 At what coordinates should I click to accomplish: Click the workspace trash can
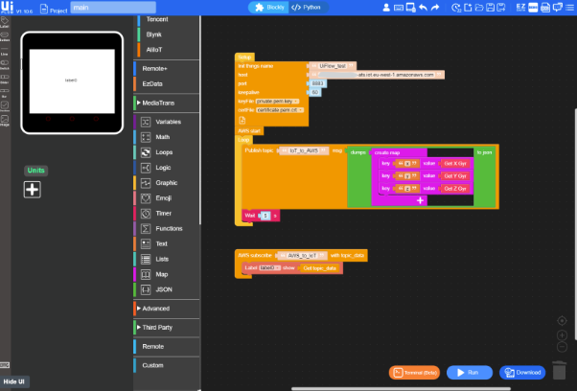(x=559, y=370)
